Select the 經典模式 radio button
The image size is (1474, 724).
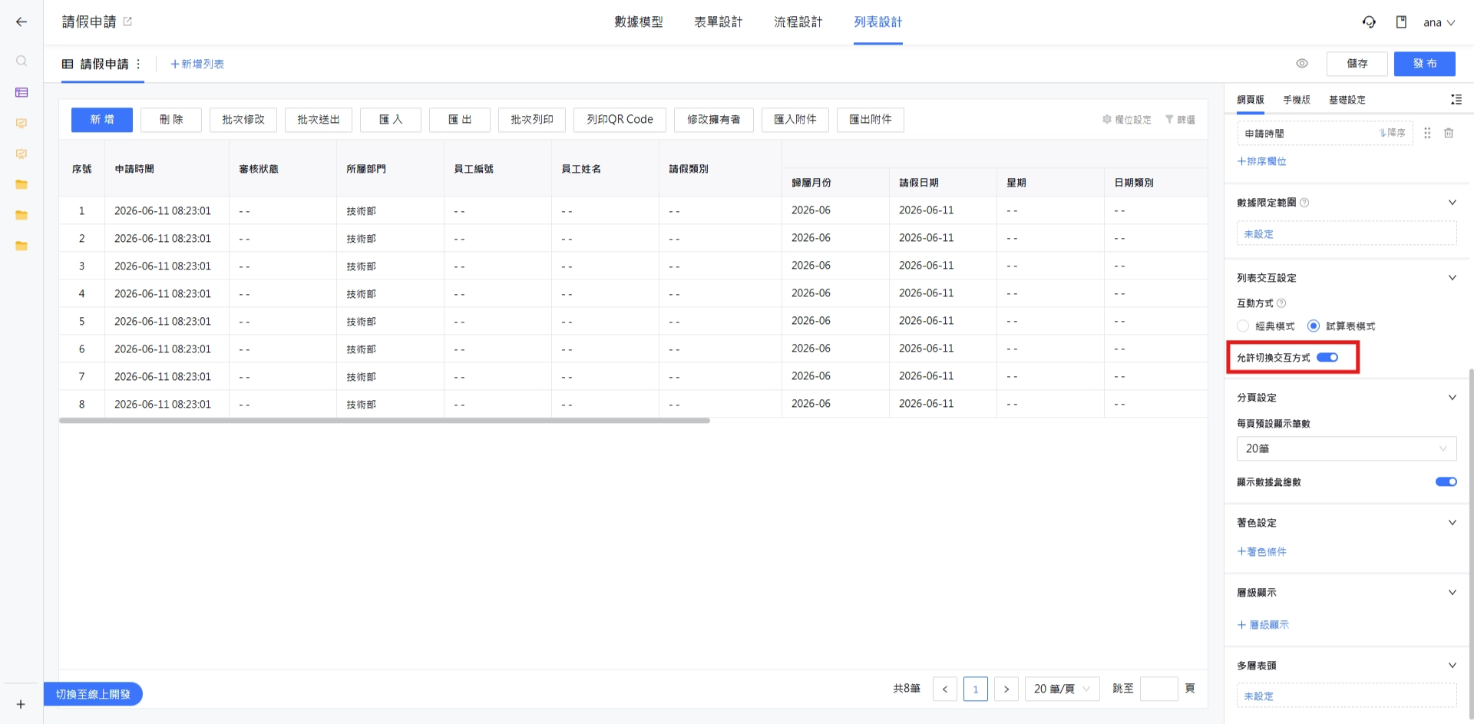[1243, 326]
